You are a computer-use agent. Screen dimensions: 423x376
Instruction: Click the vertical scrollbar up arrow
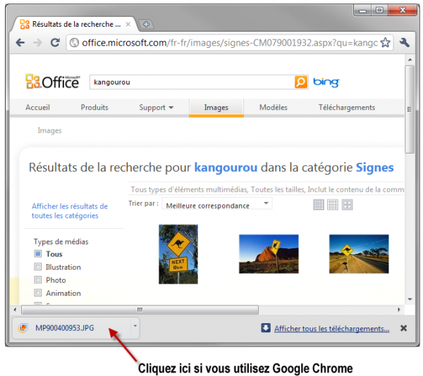pos(410,60)
